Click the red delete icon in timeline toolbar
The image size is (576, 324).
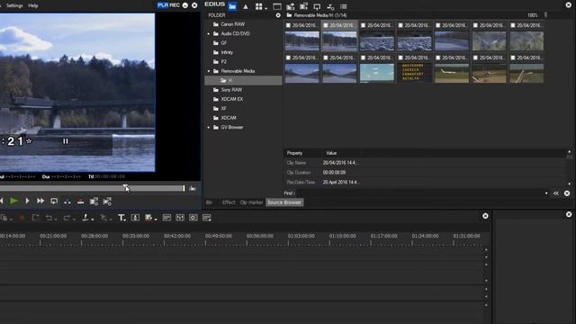[x=22, y=218]
